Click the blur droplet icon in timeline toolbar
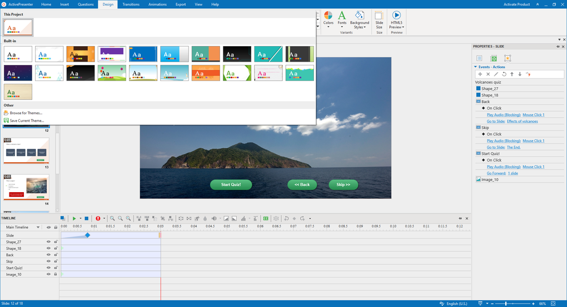This screenshot has height=307, width=567. click(x=205, y=219)
